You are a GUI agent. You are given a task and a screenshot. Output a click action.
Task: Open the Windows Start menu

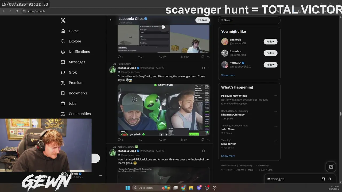[x=127, y=188]
